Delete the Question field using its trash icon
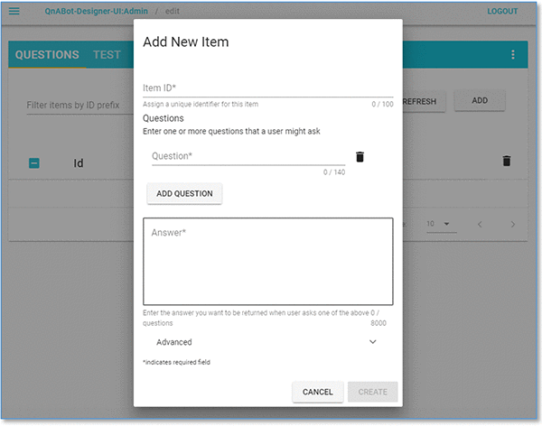Image resolution: width=542 pixels, height=426 pixels. 360,157
